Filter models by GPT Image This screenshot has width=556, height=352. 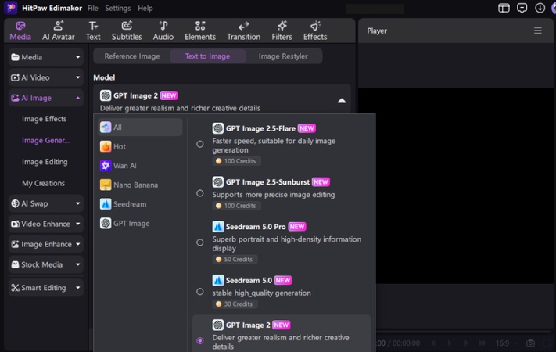pos(140,223)
